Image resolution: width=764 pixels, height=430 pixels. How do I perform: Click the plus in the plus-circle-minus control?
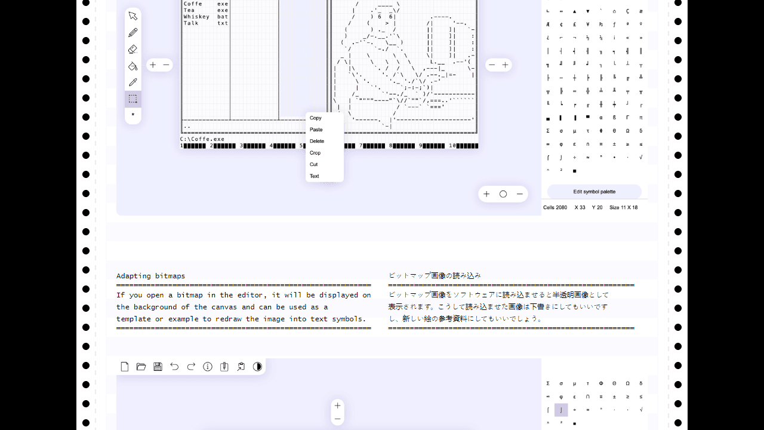(486, 194)
